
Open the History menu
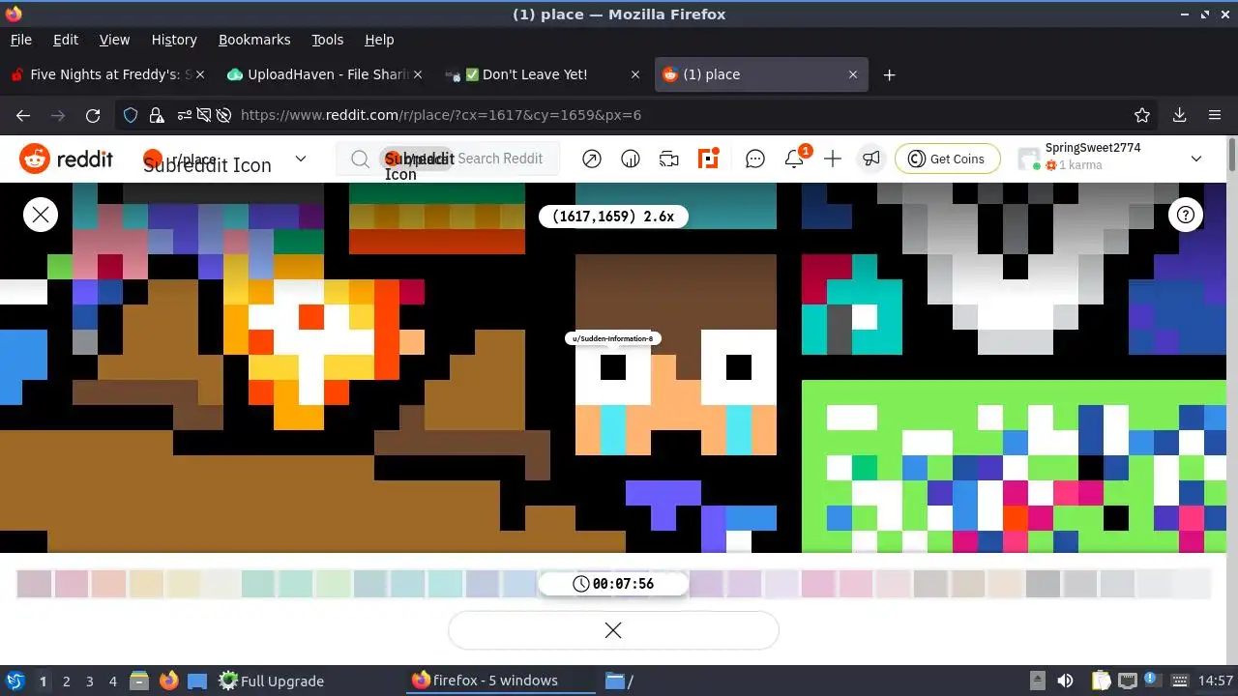pos(174,40)
